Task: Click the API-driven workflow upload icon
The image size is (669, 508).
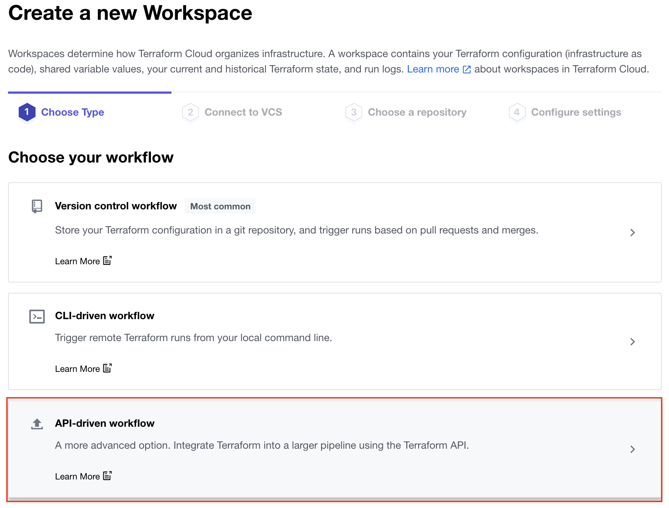Action: tap(37, 424)
